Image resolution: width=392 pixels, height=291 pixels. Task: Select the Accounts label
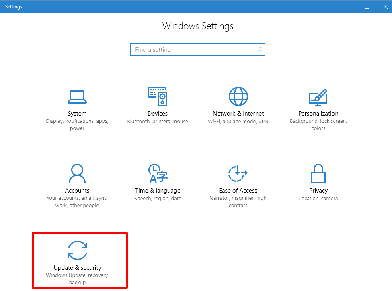pyautogui.click(x=77, y=191)
